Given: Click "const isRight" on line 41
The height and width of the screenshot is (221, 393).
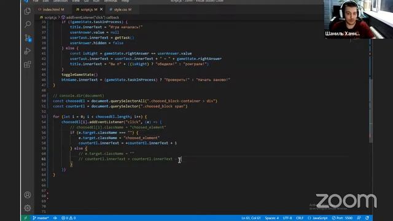Looking at the screenshot, I should coord(84,53).
